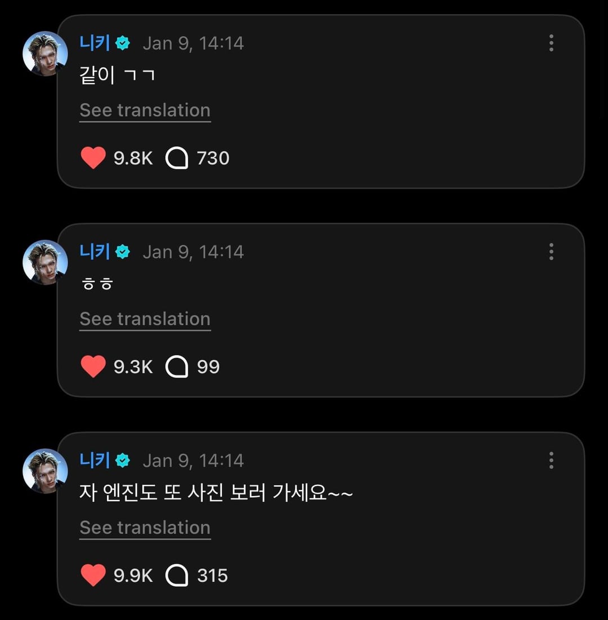Open the more options menu on the ㅎㅎ post

click(x=551, y=252)
